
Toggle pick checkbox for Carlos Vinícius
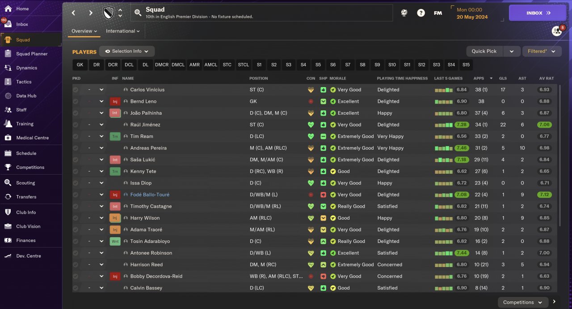76,90
